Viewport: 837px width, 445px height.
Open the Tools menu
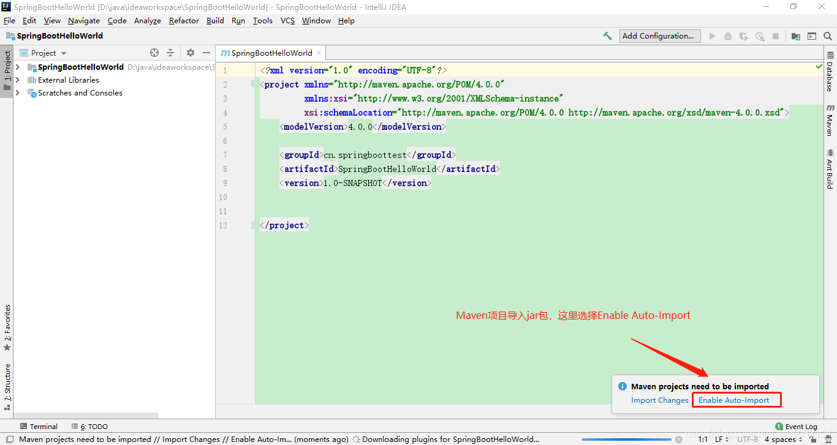click(x=262, y=21)
